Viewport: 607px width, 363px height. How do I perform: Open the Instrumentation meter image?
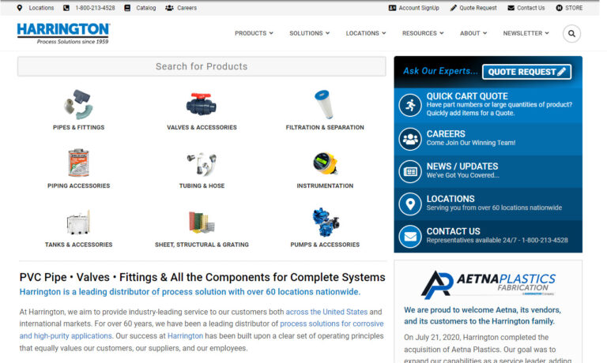[x=325, y=163]
